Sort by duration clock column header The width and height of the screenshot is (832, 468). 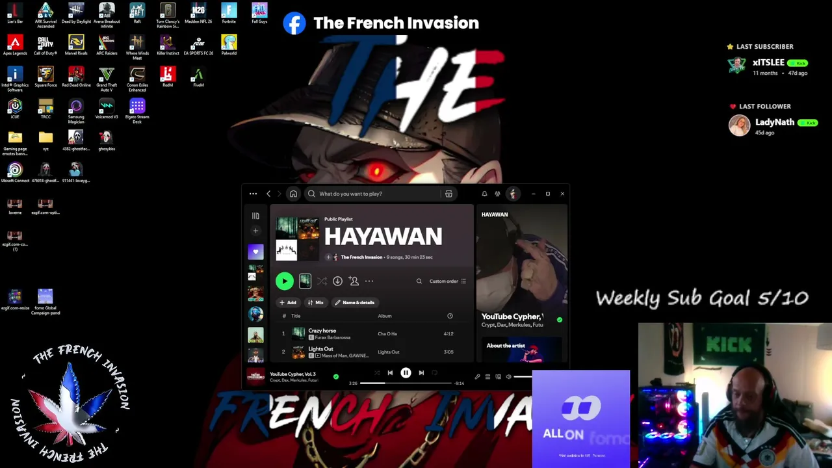(x=450, y=316)
